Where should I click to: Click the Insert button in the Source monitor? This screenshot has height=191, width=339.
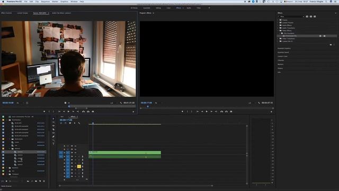[84, 111]
